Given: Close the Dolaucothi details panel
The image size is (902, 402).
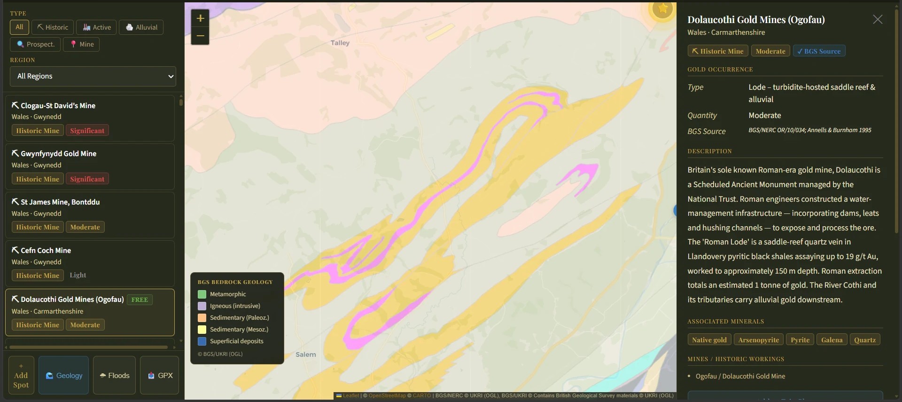Looking at the screenshot, I should click(878, 19).
